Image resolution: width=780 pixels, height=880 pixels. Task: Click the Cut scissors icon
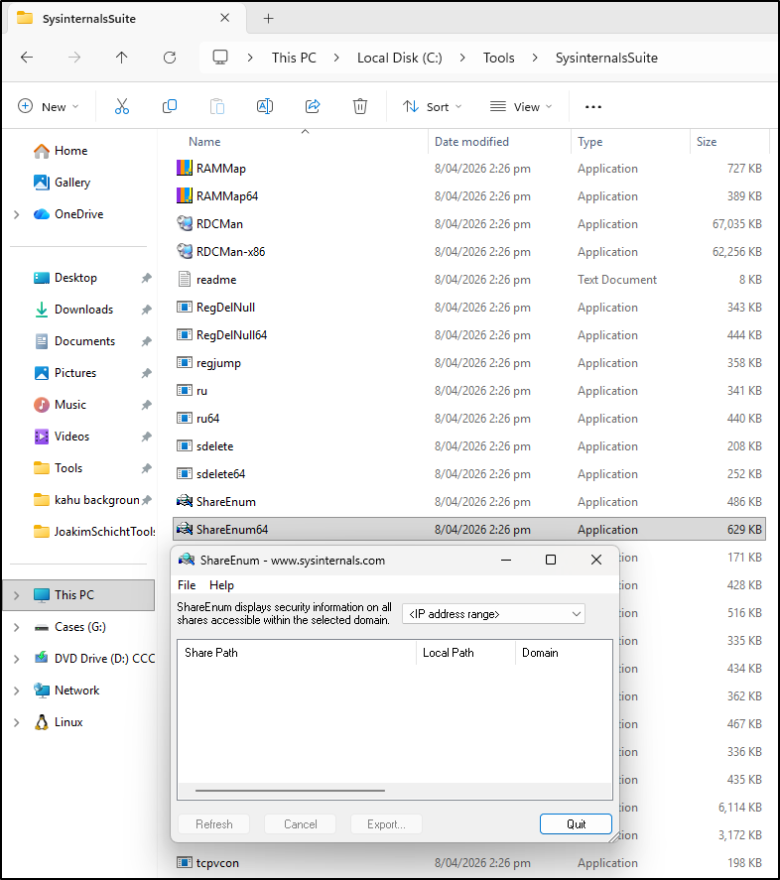pyautogui.click(x=122, y=106)
